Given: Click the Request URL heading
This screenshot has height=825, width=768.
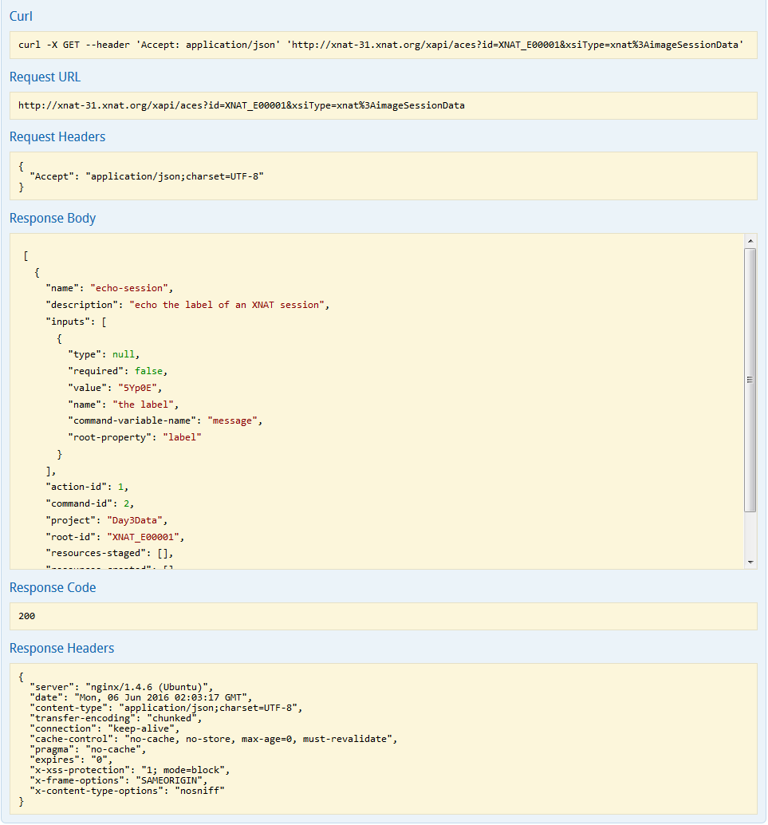Looking at the screenshot, I should click(x=45, y=77).
